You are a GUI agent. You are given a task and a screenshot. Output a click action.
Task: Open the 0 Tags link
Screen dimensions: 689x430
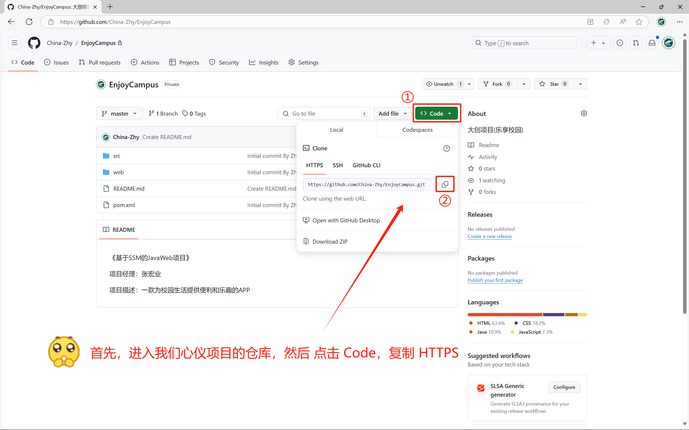[194, 113]
